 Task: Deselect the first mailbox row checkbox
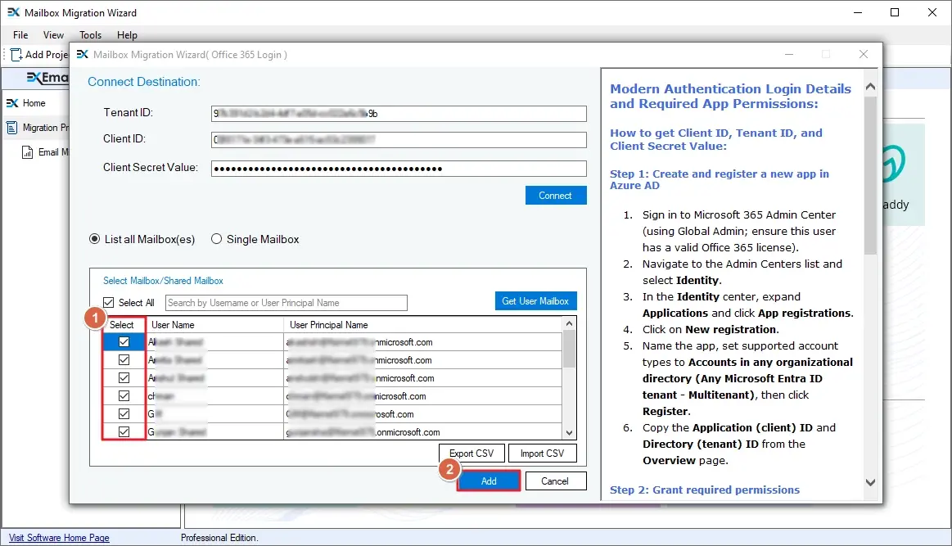[123, 341]
